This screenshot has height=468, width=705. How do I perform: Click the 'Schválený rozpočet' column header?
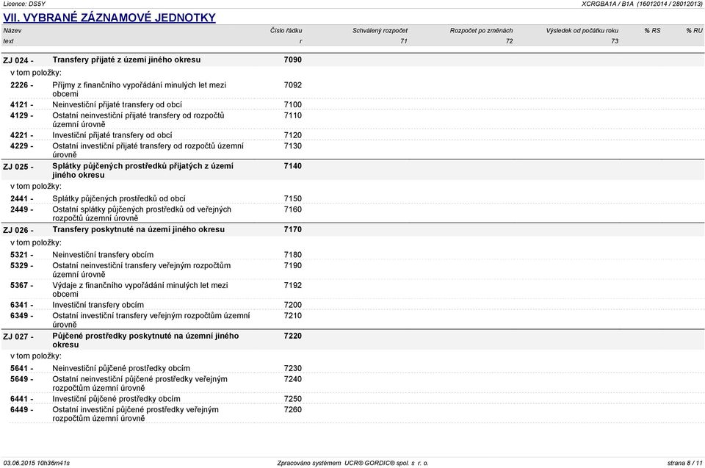pos(380,31)
